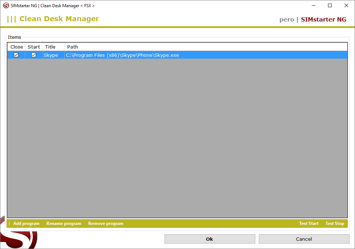Click the toolbar grip handle beside Add program
The width and height of the screenshot is (355, 249).
click(9, 223)
